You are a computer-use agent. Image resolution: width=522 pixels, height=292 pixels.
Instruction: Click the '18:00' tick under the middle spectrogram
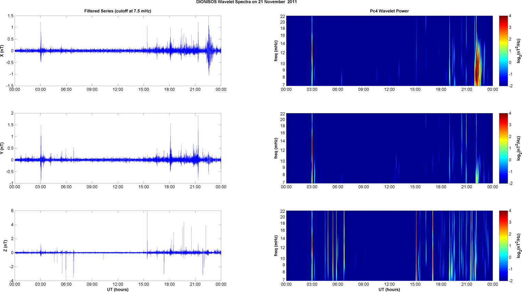tap(441, 187)
